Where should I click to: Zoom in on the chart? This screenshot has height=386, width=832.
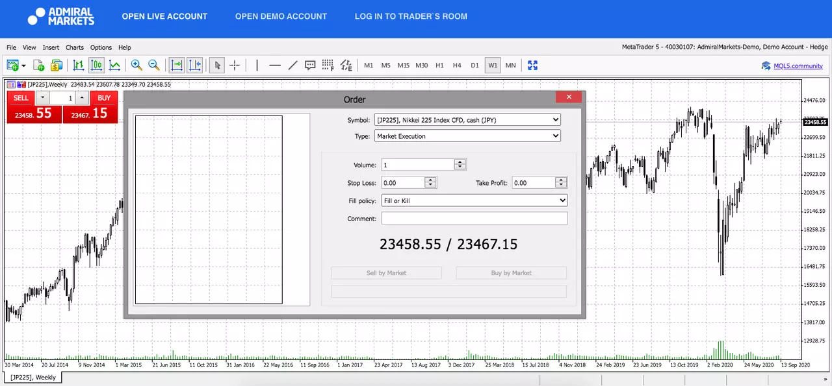[136, 65]
